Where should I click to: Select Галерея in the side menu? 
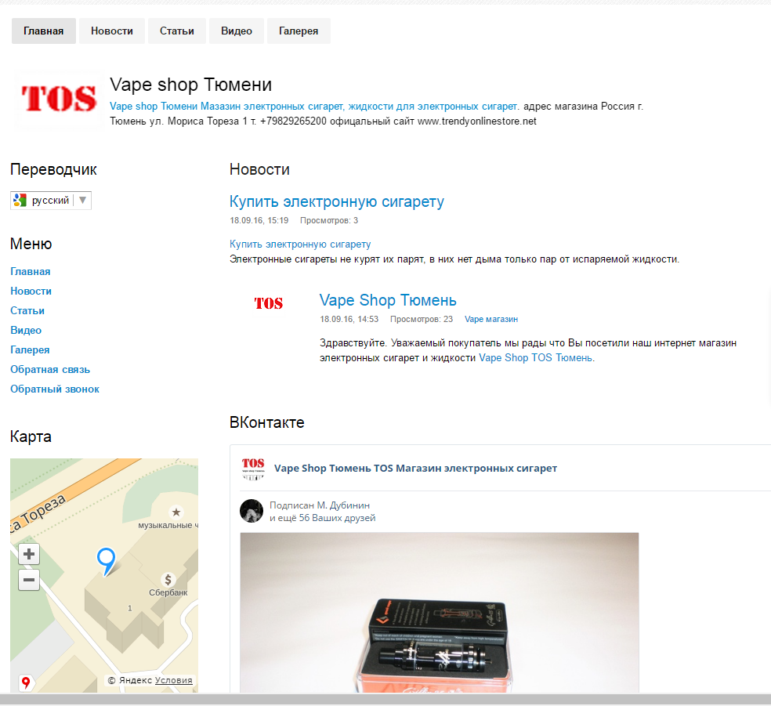(30, 350)
